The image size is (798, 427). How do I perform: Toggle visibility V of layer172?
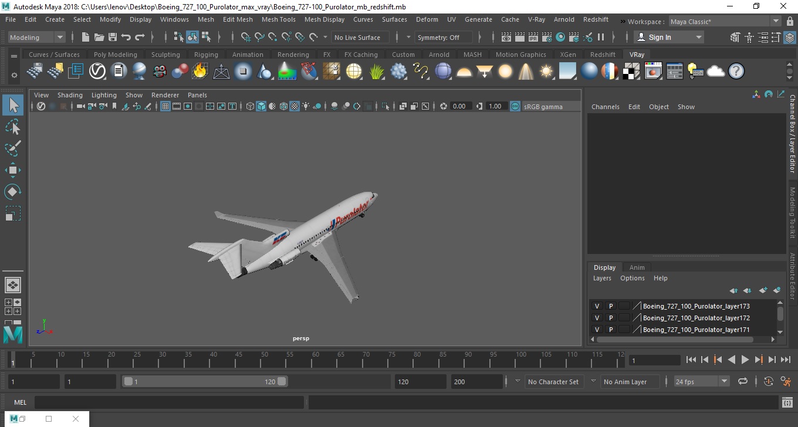click(597, 318)
